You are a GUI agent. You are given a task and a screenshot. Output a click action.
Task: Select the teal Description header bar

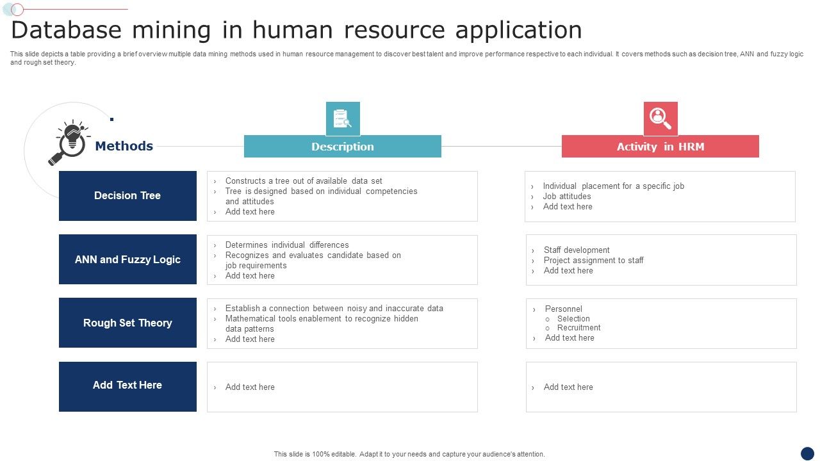[343, 146]
